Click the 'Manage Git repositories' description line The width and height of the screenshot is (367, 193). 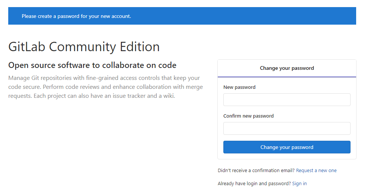[x=104, y=78]
